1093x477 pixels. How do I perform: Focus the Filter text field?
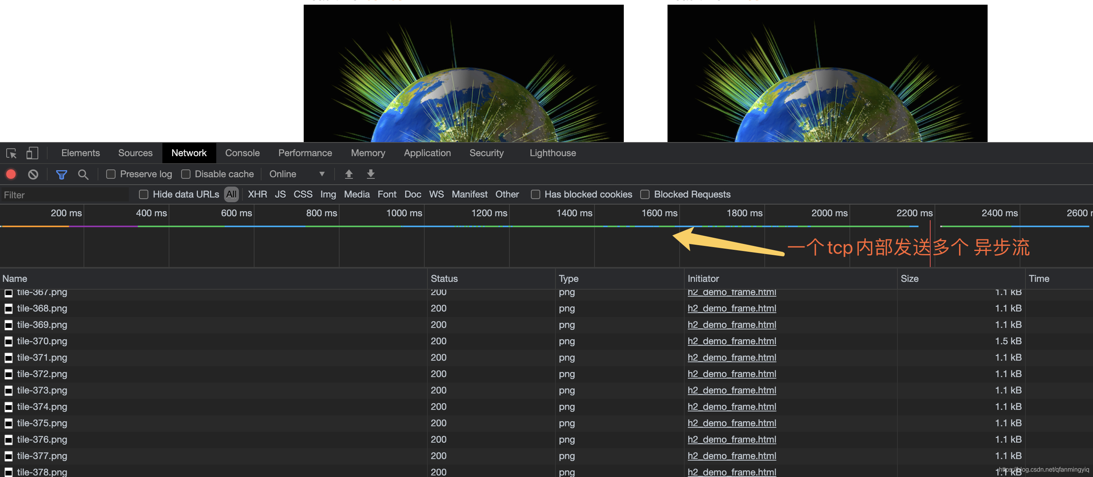(x=64, y=195)
